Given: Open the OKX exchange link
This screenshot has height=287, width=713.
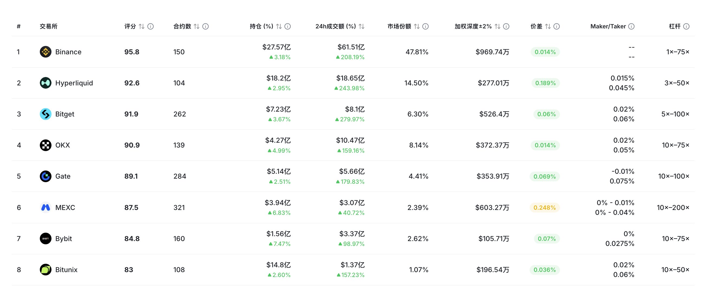Looking at the screenshot, I should tap(63, 145).
